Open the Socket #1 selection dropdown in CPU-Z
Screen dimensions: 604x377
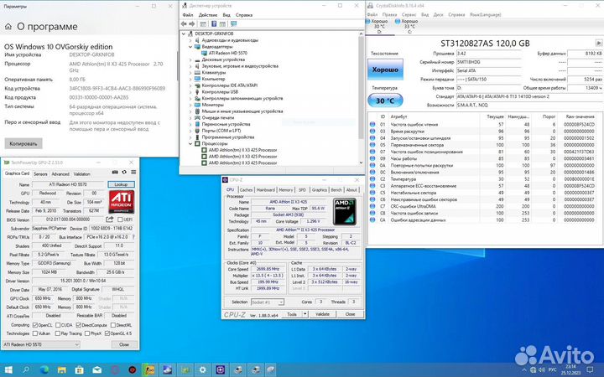(x=268, y=302)
